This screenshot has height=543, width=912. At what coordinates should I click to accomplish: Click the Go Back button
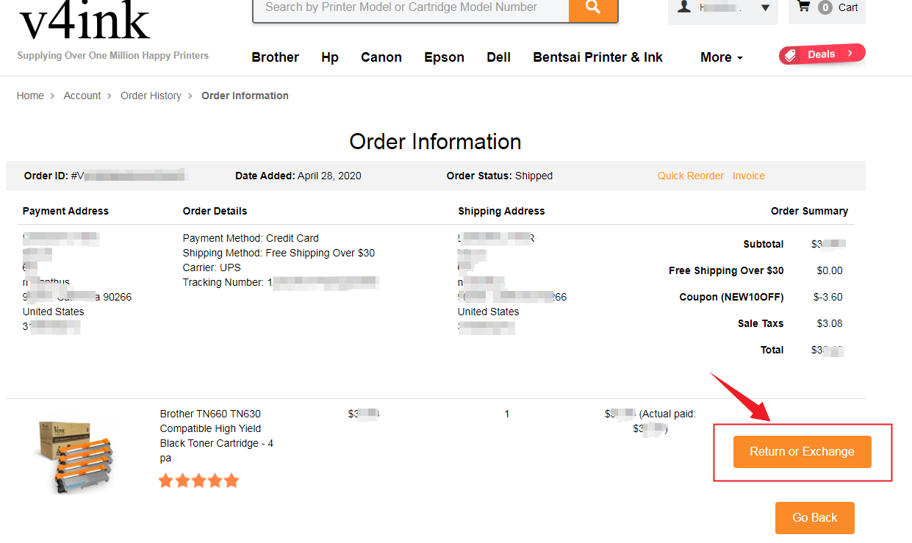tap(814, 518)
